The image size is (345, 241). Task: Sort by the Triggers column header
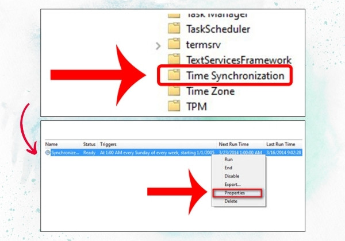coord(108,144)
